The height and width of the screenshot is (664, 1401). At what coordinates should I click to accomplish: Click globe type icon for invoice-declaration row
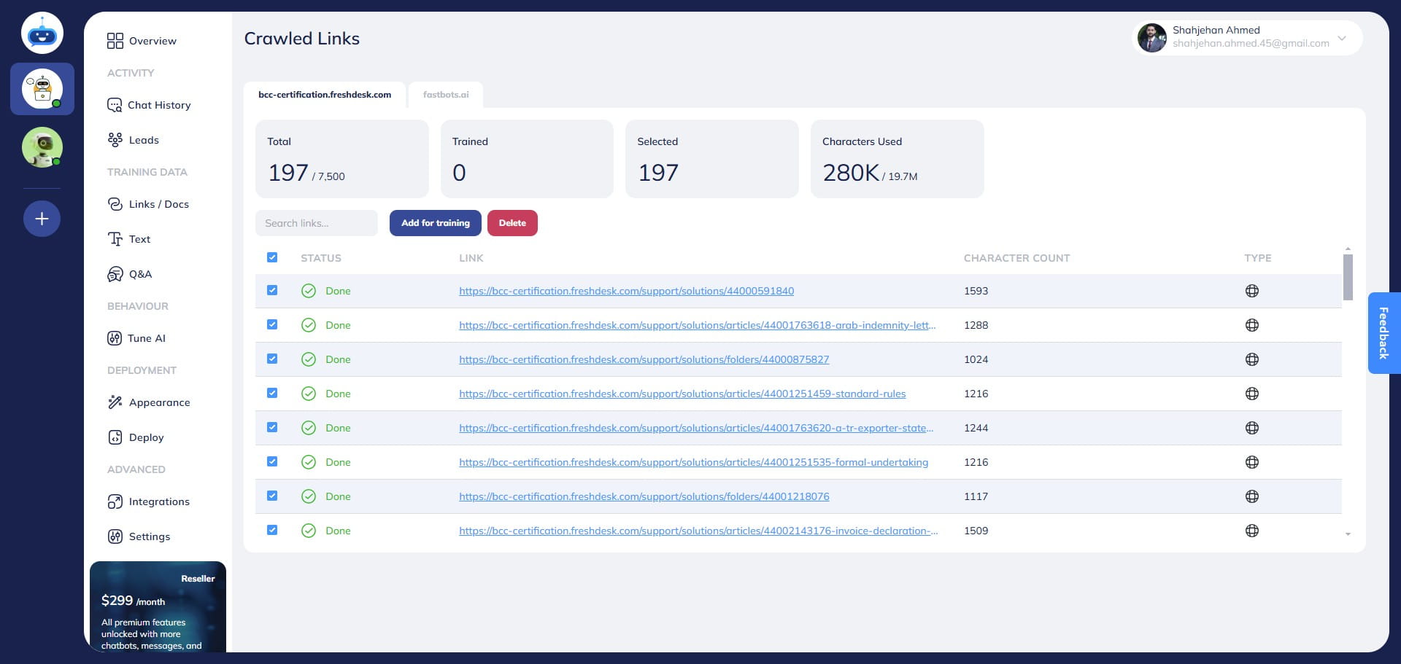coord(1252,531)
